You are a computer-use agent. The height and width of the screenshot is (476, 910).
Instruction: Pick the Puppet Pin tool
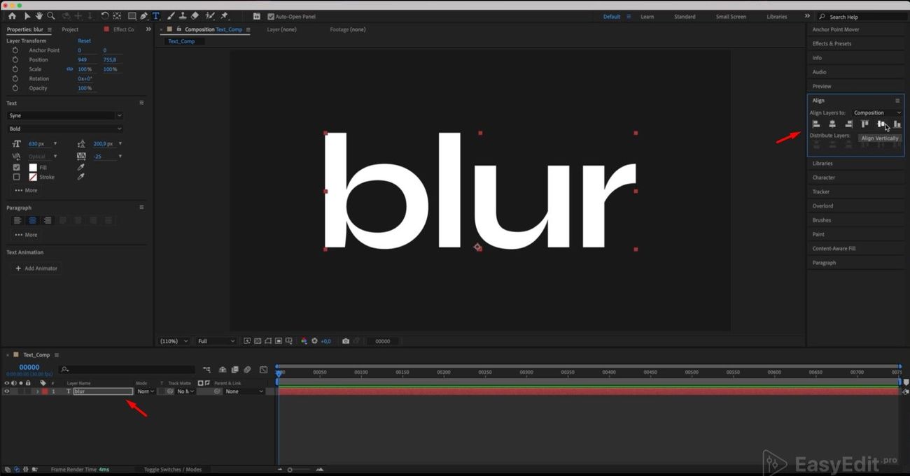coord(225,16)
